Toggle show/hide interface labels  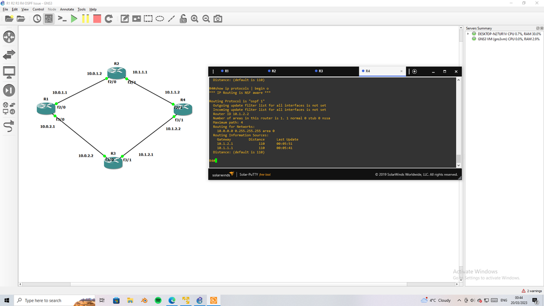tap(48, 19)
